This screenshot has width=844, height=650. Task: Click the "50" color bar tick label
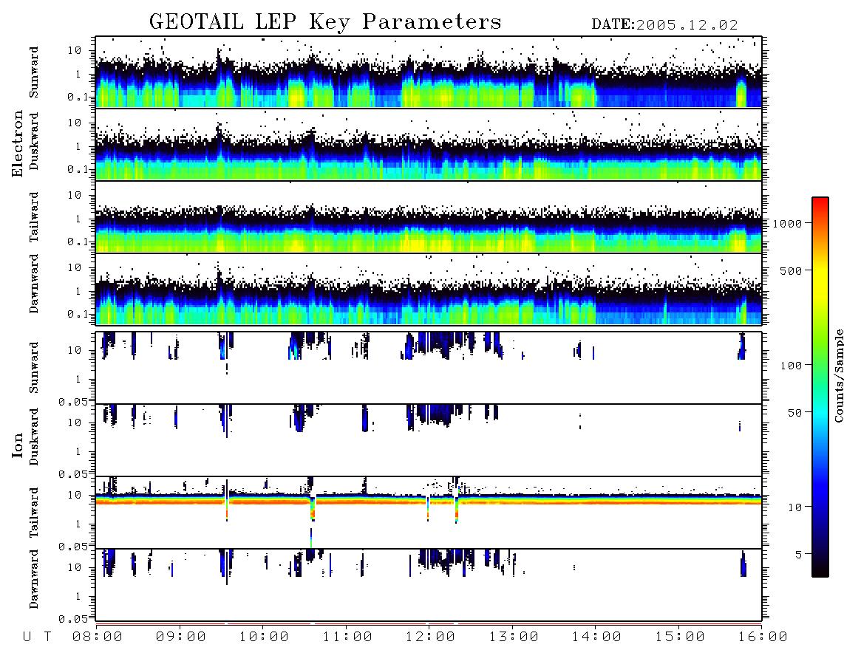[x=794, y=413]
